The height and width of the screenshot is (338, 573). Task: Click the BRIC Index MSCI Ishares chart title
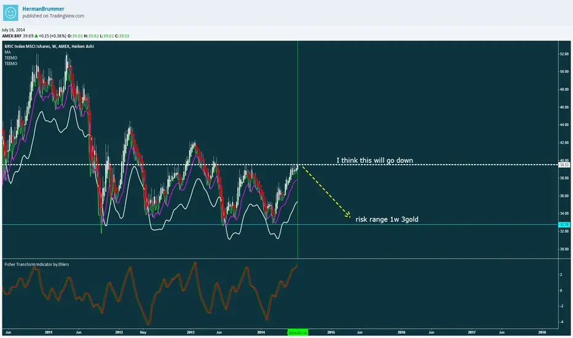click(49, 47)
